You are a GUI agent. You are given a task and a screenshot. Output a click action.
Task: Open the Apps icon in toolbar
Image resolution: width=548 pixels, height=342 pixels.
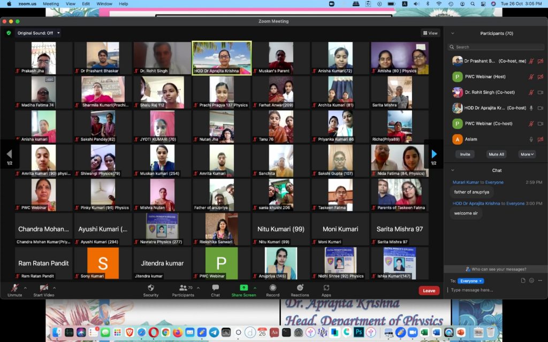[326, 287]
